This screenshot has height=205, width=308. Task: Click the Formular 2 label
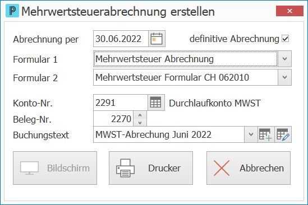point(35,78)
